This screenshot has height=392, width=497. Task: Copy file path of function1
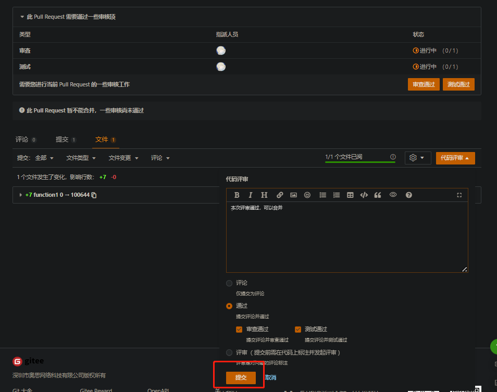point(94,195)
